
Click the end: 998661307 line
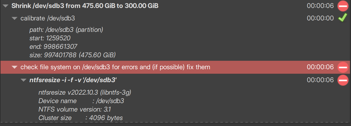[x=53, y=46]
